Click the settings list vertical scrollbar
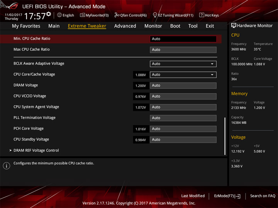 point(225,136)
